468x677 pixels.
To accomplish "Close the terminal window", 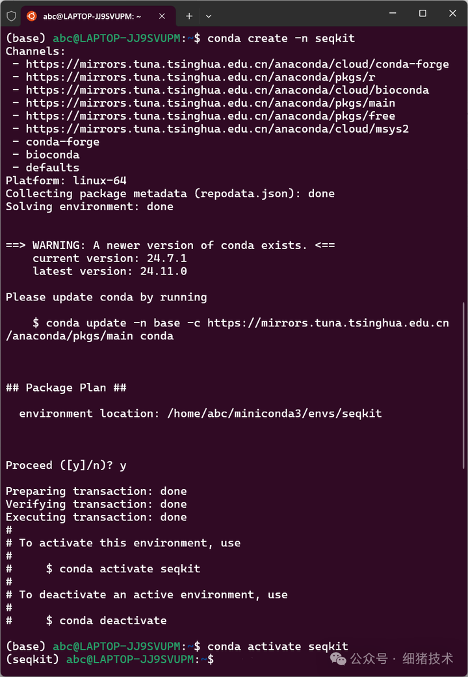I will point(452,13).
